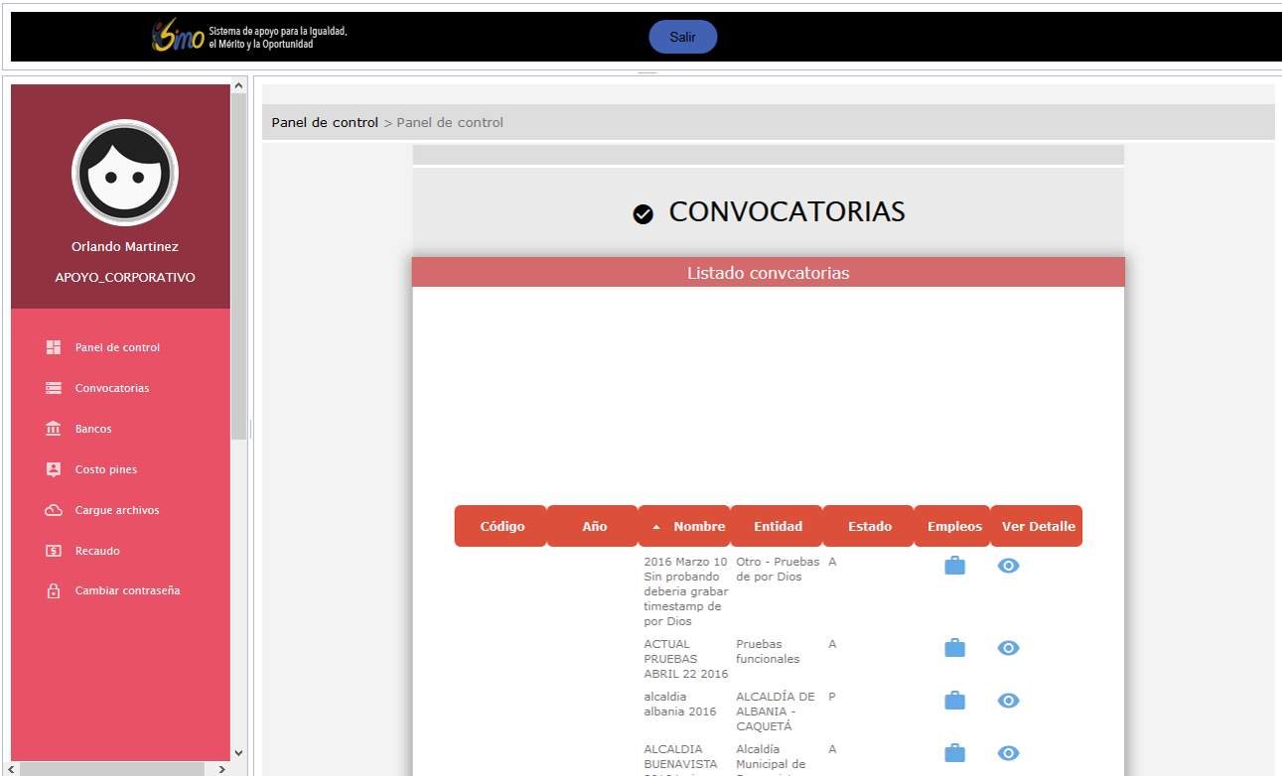View details eye icon for ACTUAL PRUEBAS row

(1008, 648)
